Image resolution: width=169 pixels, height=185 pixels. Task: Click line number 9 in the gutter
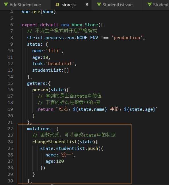click(x=12, y=44)
